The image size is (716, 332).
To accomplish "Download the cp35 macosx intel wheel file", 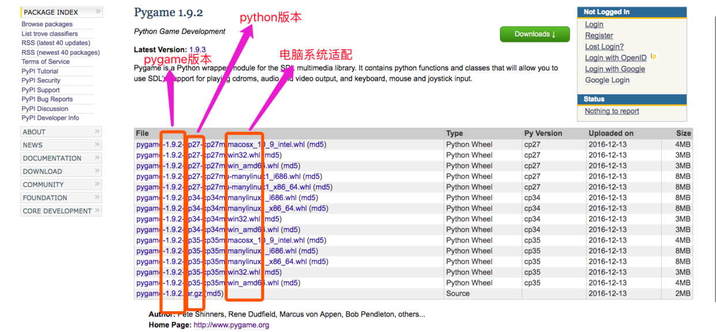I will click(221, 240).
